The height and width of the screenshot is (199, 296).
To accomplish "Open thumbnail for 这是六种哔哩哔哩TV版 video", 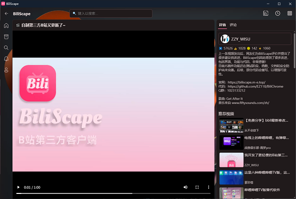I will [231, 177].
